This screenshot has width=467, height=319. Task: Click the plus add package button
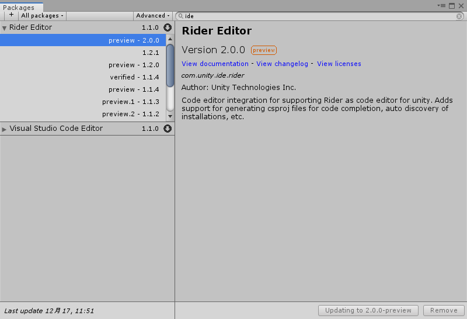tap(11, 15)
